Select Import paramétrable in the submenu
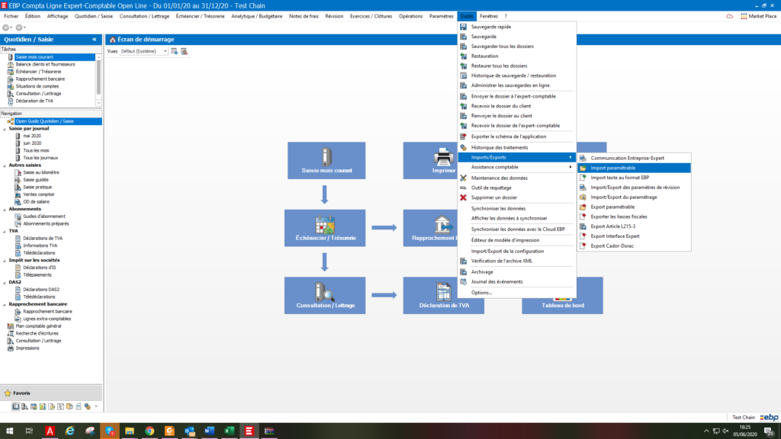The image size is (781, 439). click(634, 168)
